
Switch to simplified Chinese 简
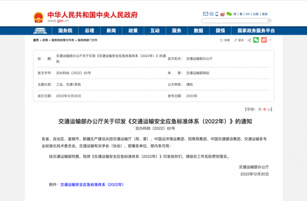(x=235, y=14)
